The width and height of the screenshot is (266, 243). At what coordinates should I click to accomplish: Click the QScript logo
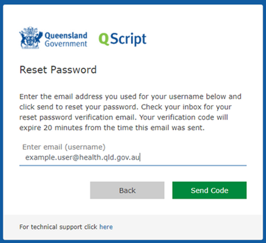coord(122,39)
